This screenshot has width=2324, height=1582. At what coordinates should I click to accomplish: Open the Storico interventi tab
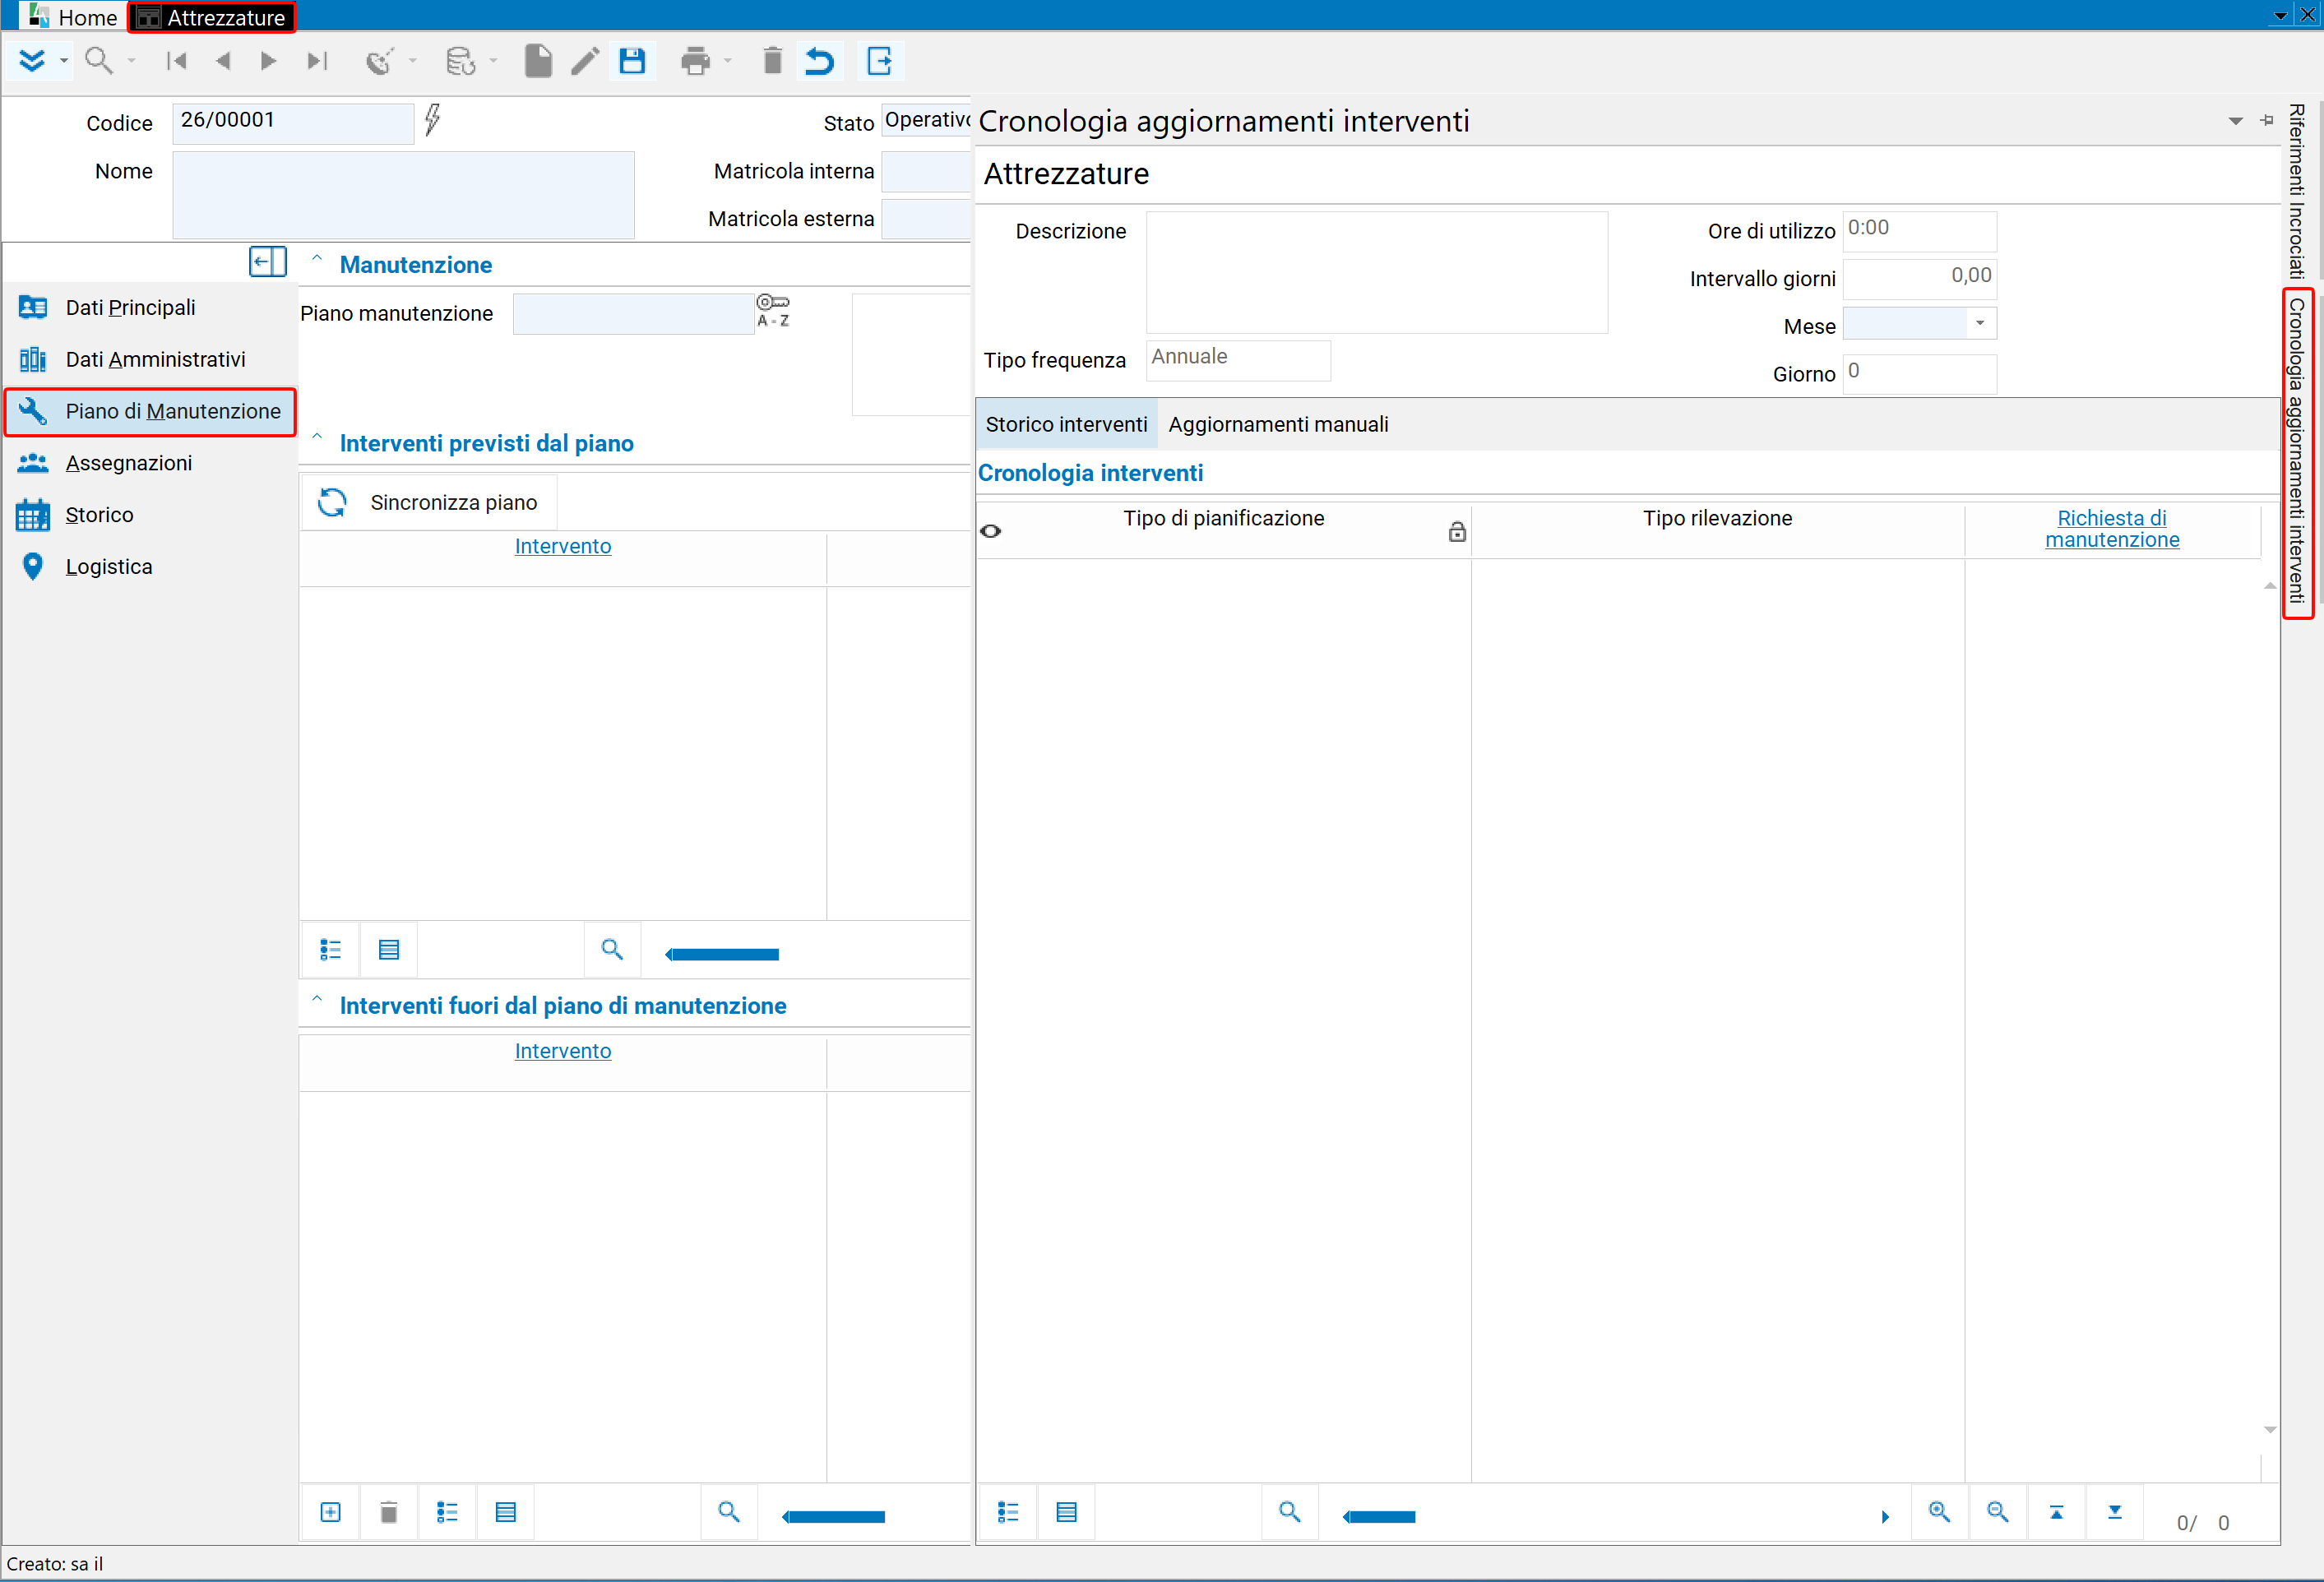1066,424
